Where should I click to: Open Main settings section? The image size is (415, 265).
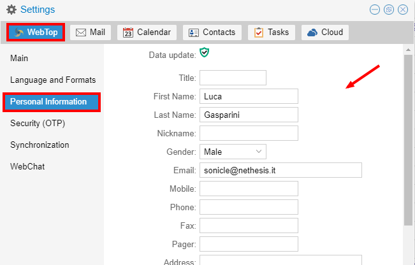click(19, 59)
